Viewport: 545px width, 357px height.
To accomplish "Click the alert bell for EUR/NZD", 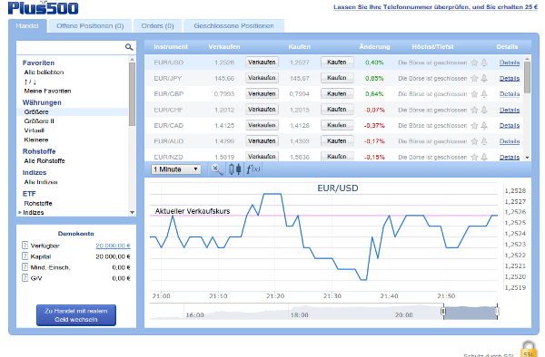I will 484,157.
